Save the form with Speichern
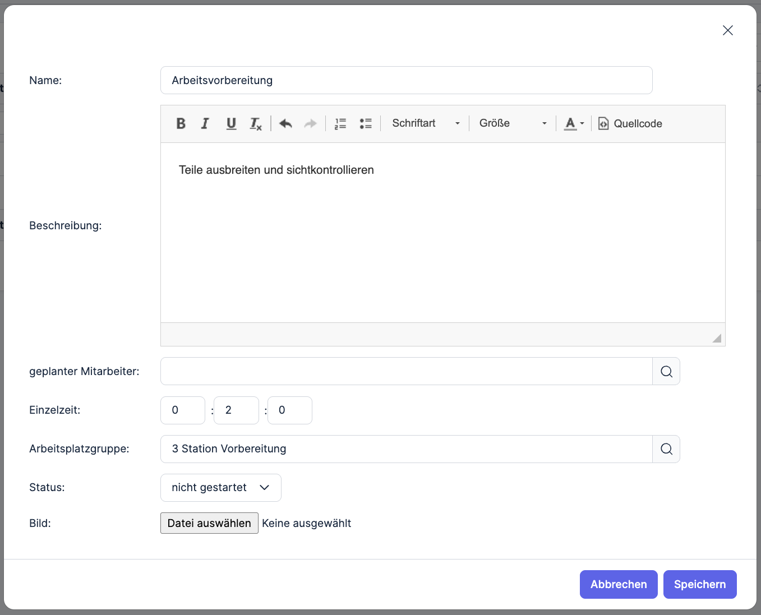This screenshot has height=615, width=761. pos(699,584)
